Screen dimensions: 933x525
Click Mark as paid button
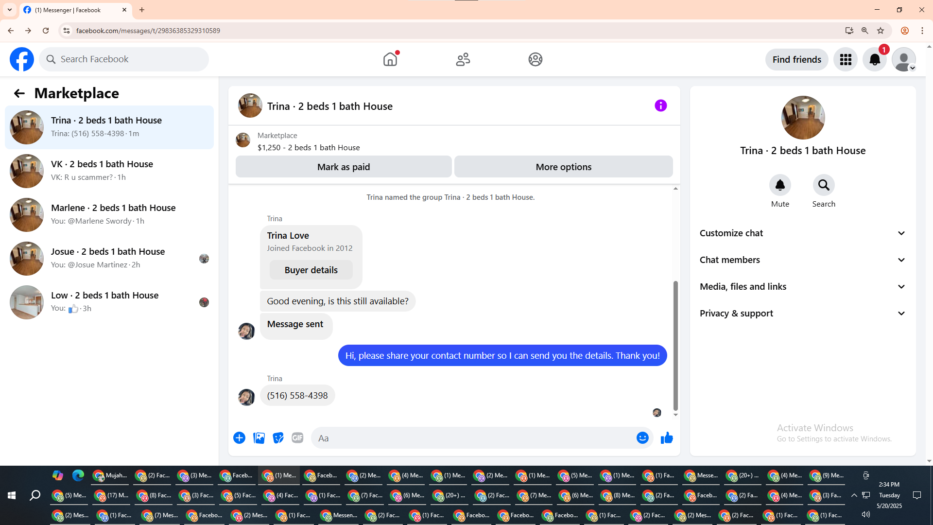344,167
